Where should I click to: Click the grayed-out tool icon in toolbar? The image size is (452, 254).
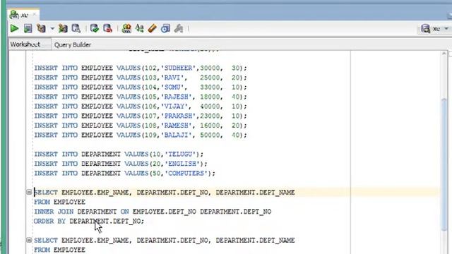click(x=179, y=28)
